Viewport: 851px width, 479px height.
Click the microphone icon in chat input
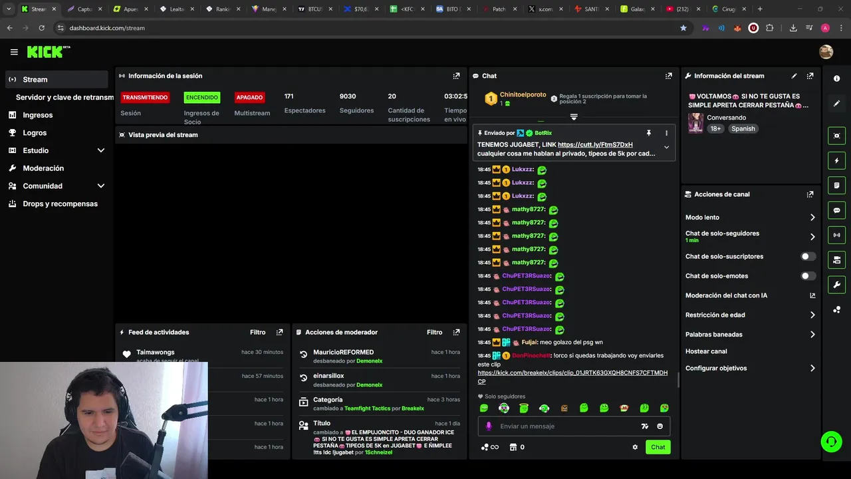tap(489, 426)
